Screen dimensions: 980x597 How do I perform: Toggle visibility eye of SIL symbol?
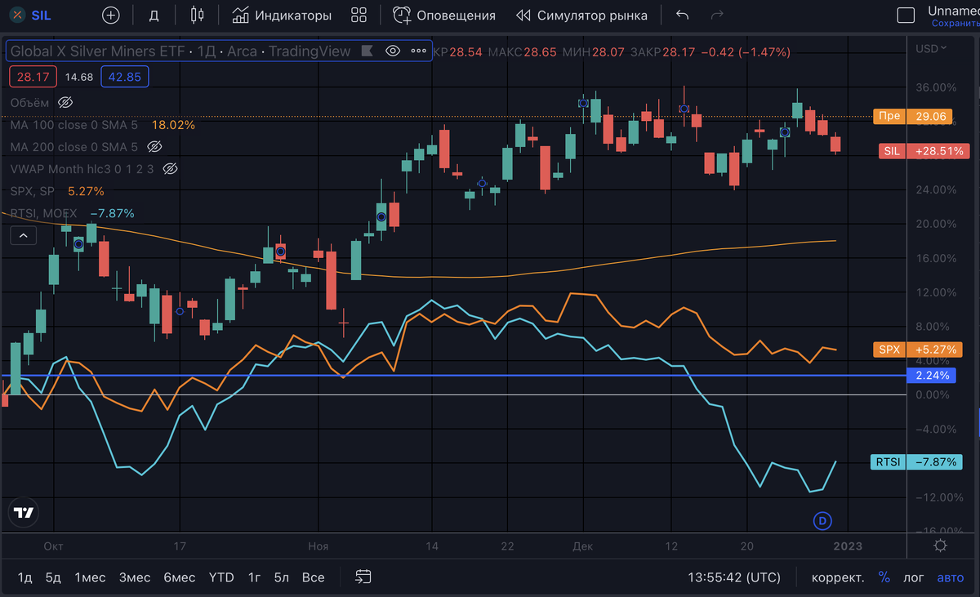pyautogui.click(x=393, y=51)
